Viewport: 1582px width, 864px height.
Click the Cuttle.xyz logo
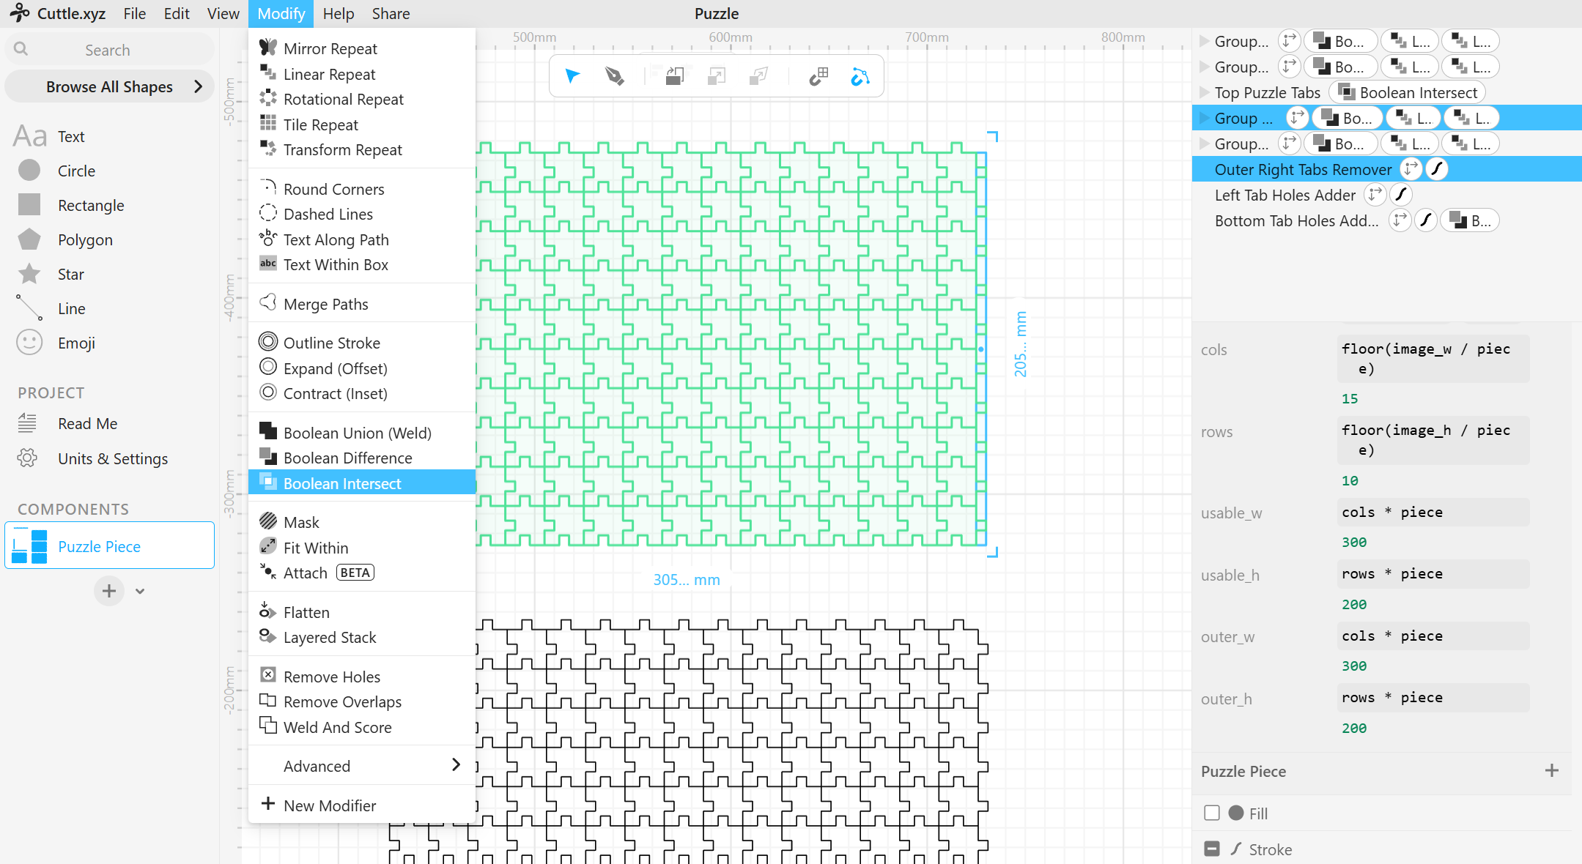[57, 13]
